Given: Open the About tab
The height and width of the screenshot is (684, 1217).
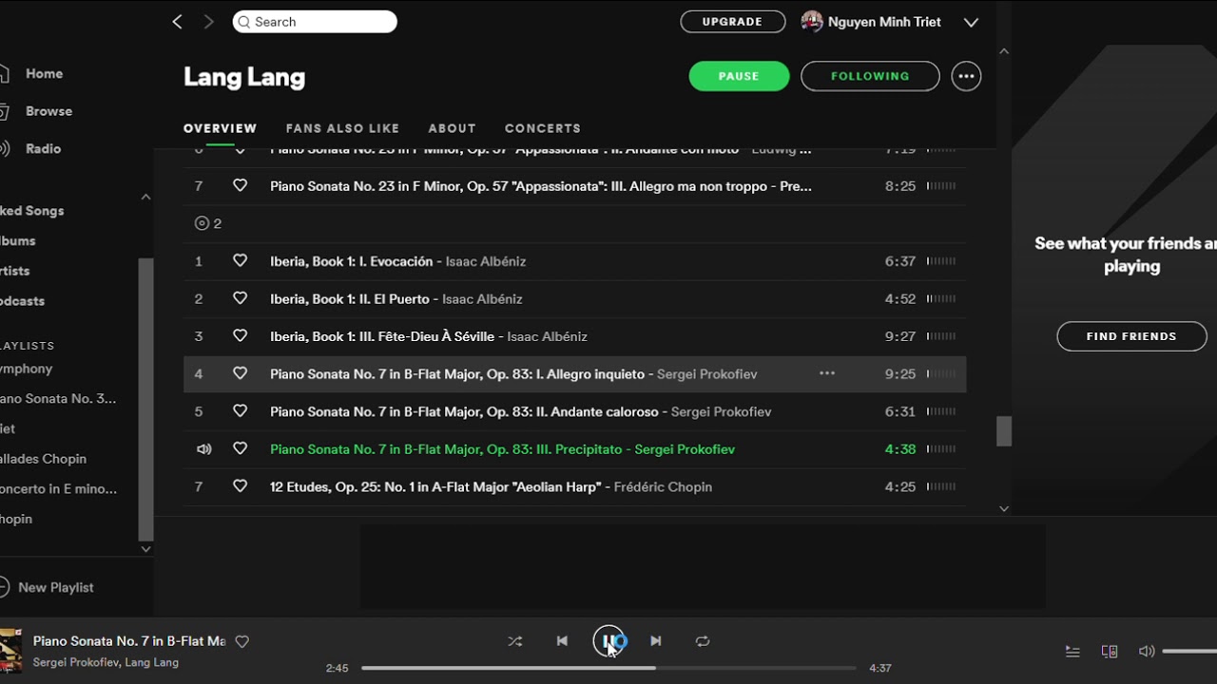Looking at the screenshot, I should (452, 128).
